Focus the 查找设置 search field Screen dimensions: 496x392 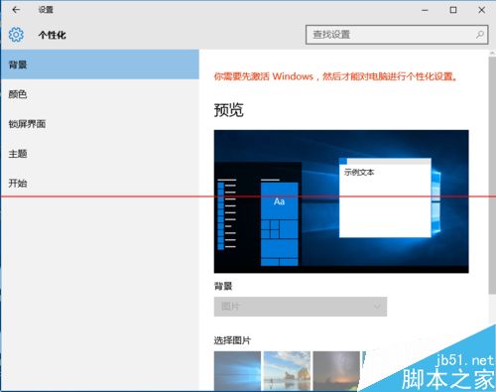[x=397, y=35]
